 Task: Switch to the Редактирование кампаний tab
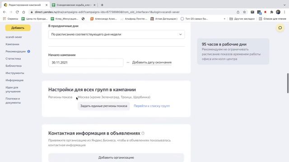click(x=25, y=5)
